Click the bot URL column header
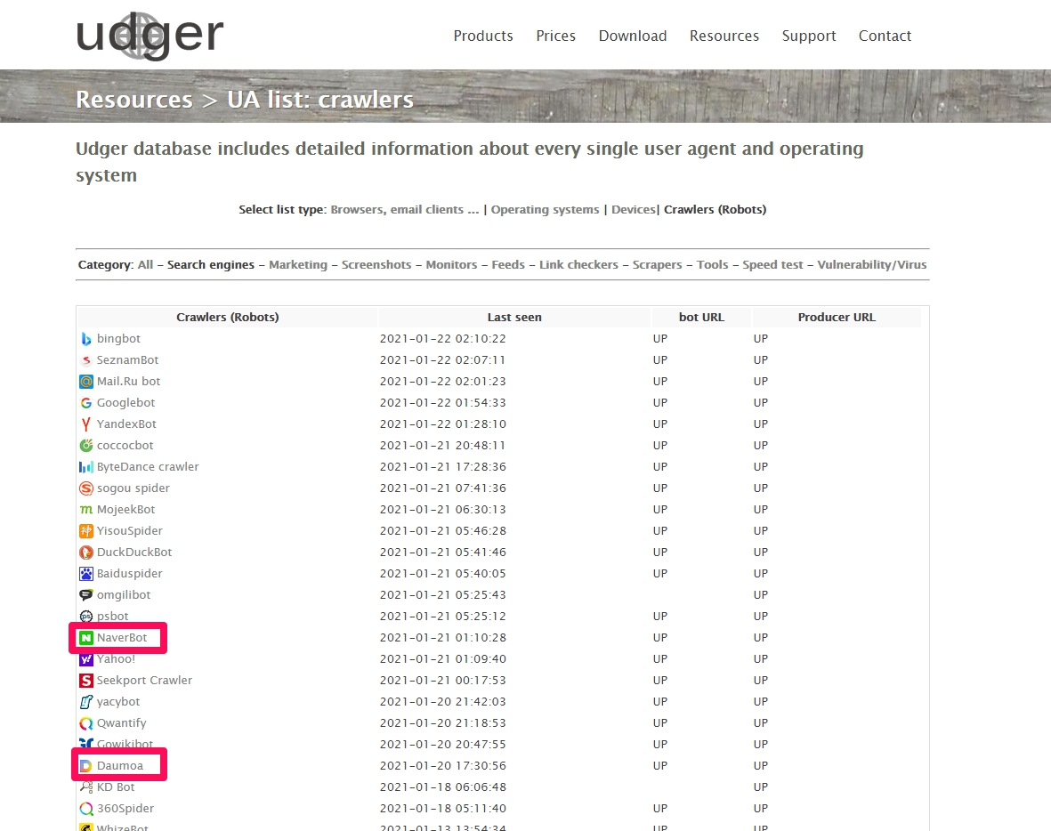The width and height of the screenshot is (1051, 831). [701, 318]
